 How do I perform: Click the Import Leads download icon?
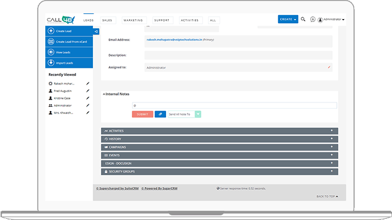click(51, 63)
